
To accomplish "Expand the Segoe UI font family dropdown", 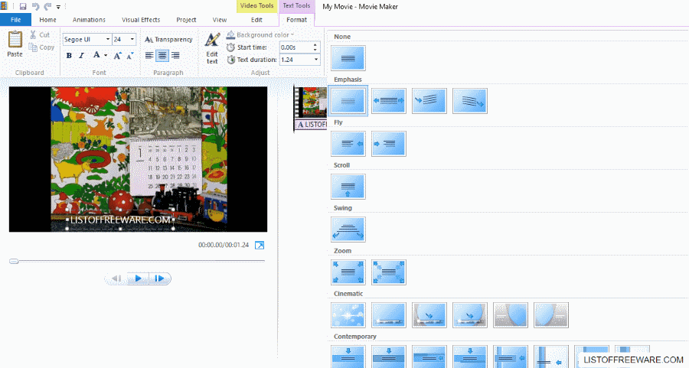I will click(x=108, y=40).
